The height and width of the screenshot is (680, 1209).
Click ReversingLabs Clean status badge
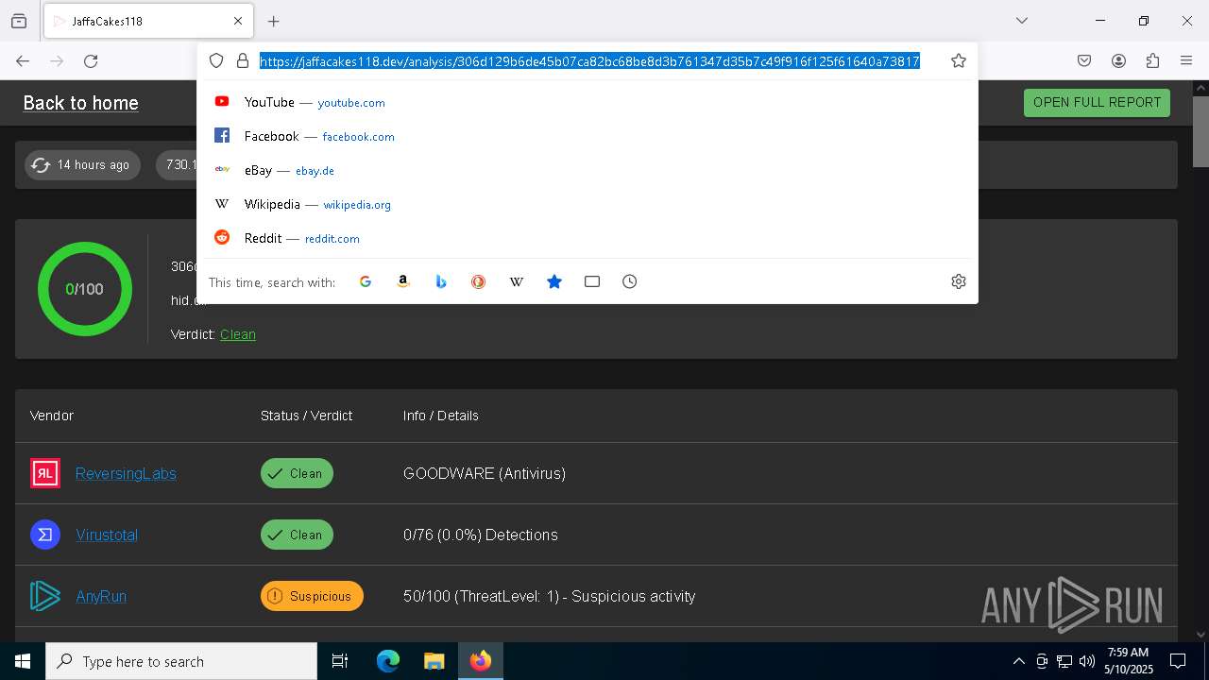[x=297, y=473]
